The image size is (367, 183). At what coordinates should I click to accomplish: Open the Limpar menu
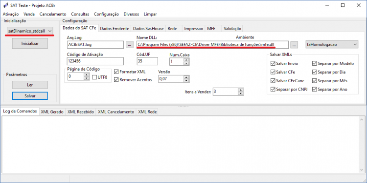pyautogui.click(x=150, y=14)
